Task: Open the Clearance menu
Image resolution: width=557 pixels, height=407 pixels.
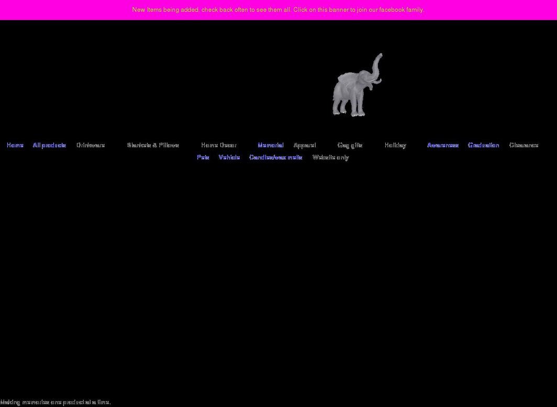Action: pos(523,145)
